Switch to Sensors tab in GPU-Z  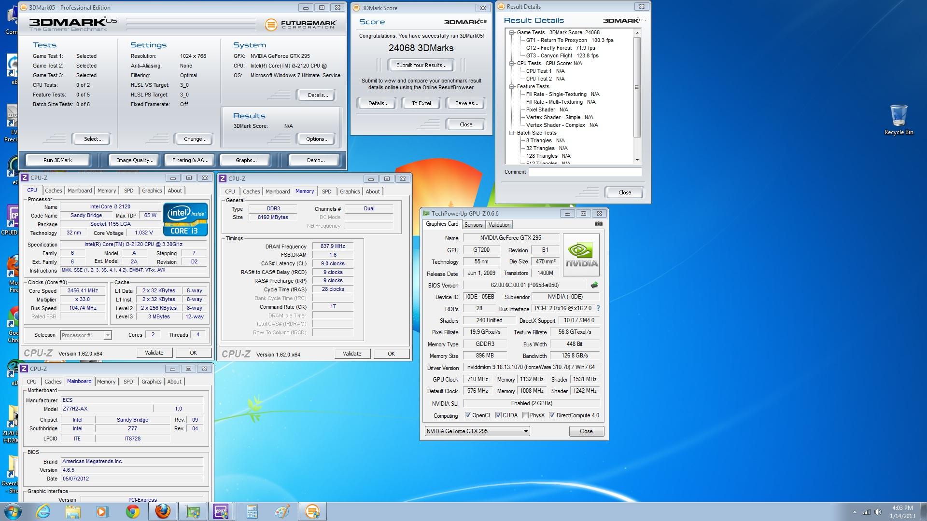tap(473, 225)
